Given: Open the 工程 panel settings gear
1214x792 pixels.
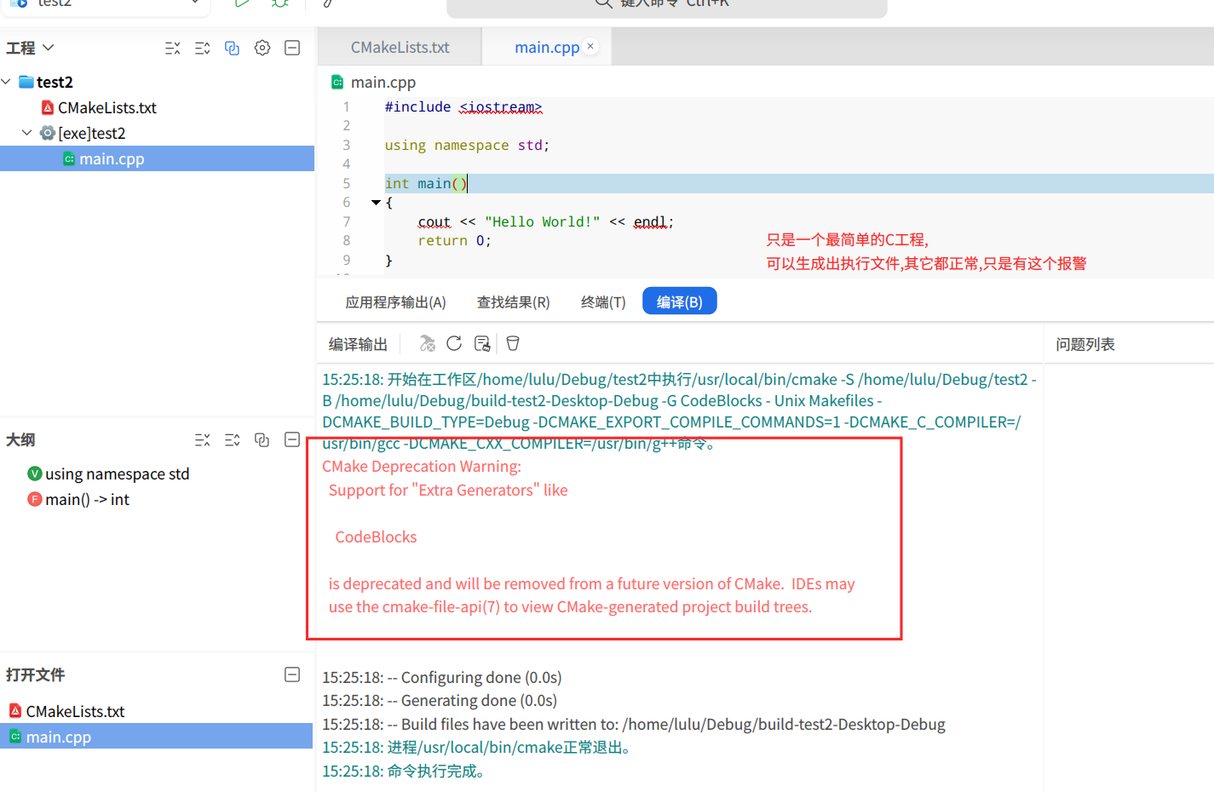Looking at the screenshot, I should click(x=262, y=48).
